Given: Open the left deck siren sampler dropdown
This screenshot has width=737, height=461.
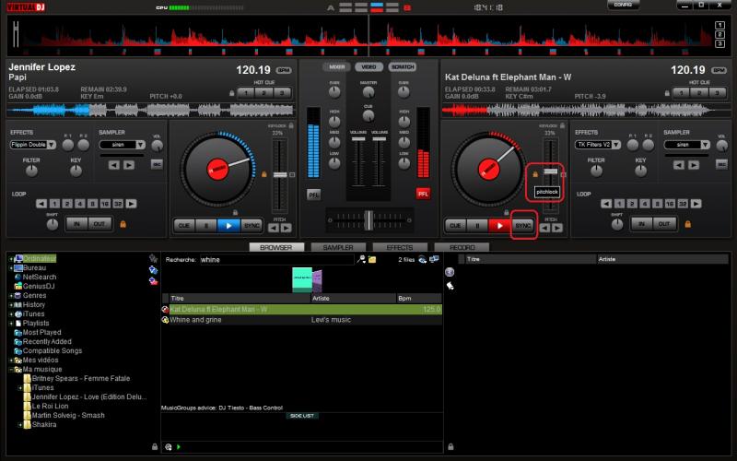Looking at the screenshot, I should [x=123, y=145].
